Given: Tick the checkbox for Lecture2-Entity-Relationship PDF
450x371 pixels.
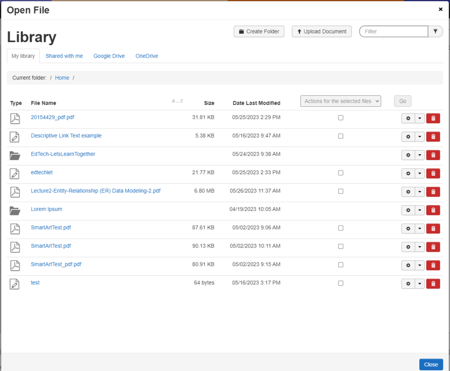Looking at the screenshot, I should pyautogui.click(x=341, y=192).
